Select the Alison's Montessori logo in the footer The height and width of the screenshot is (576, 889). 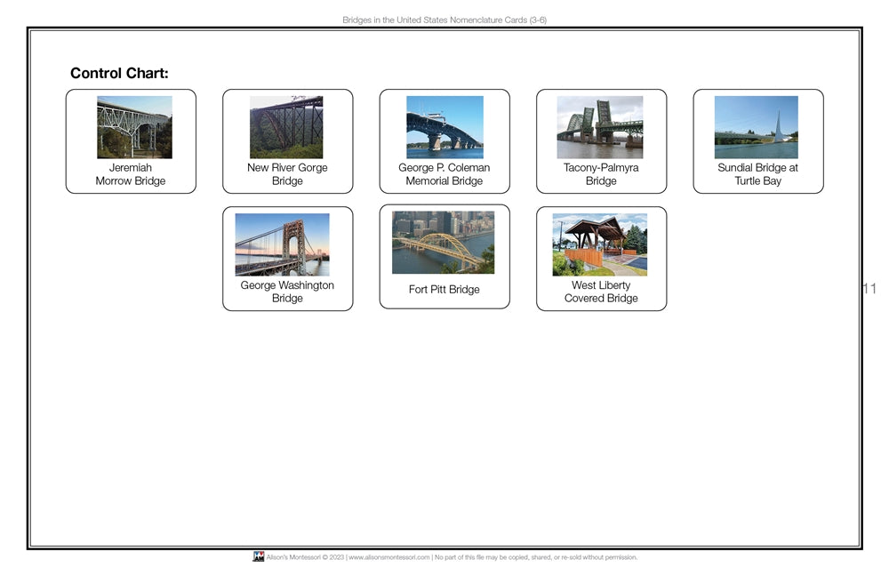pos(259,557)
